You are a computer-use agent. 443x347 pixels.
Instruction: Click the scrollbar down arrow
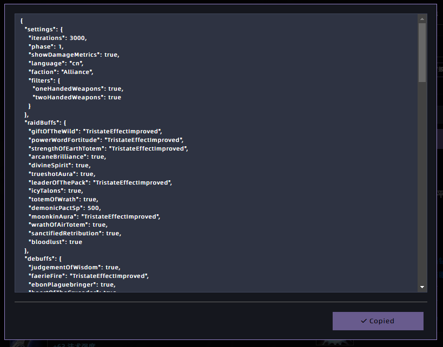(422, 287)
